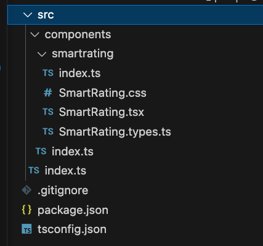Click the TS icon of index.ts directly under src
The height and width of the screenshot is (246, 263).
click(34, 170)
